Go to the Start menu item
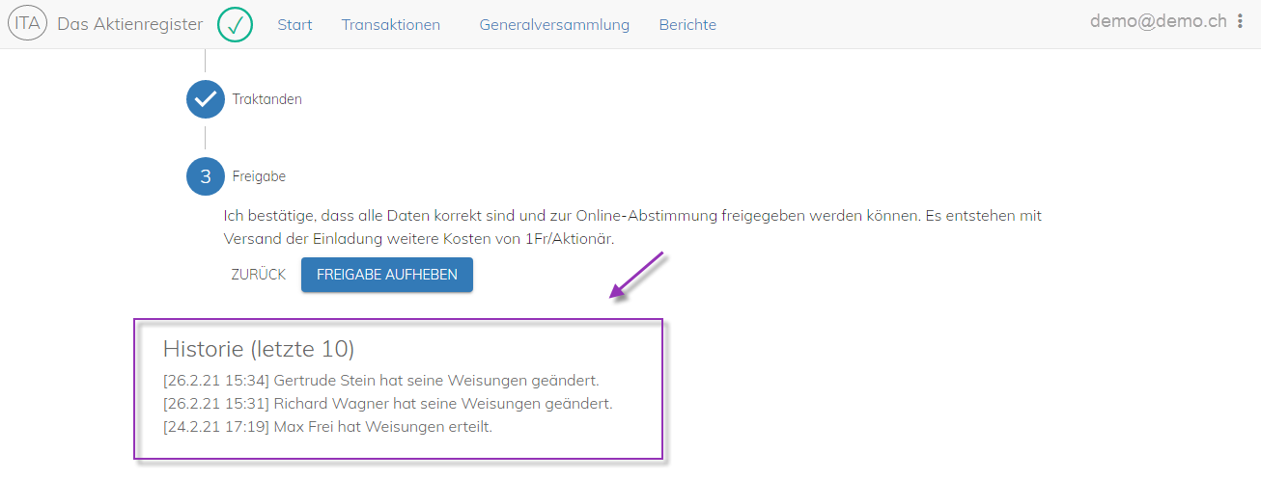The image size is (1261, 479). pyautogui.click(x=294, y=25)
